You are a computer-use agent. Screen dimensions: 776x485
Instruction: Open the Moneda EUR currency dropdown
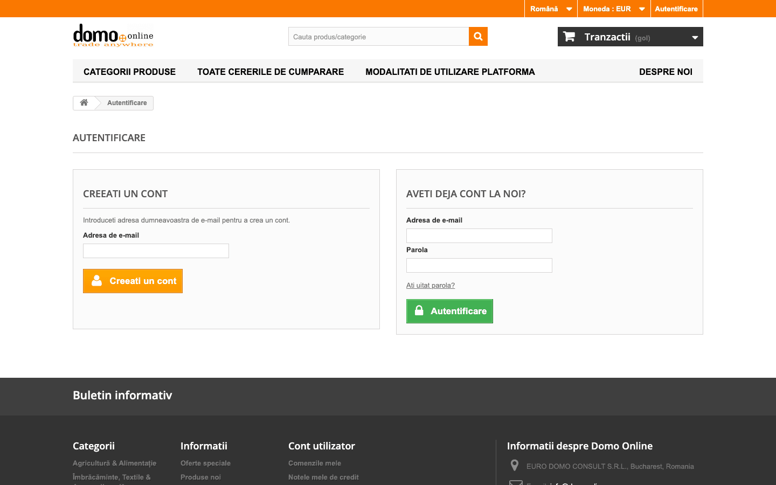614,9
